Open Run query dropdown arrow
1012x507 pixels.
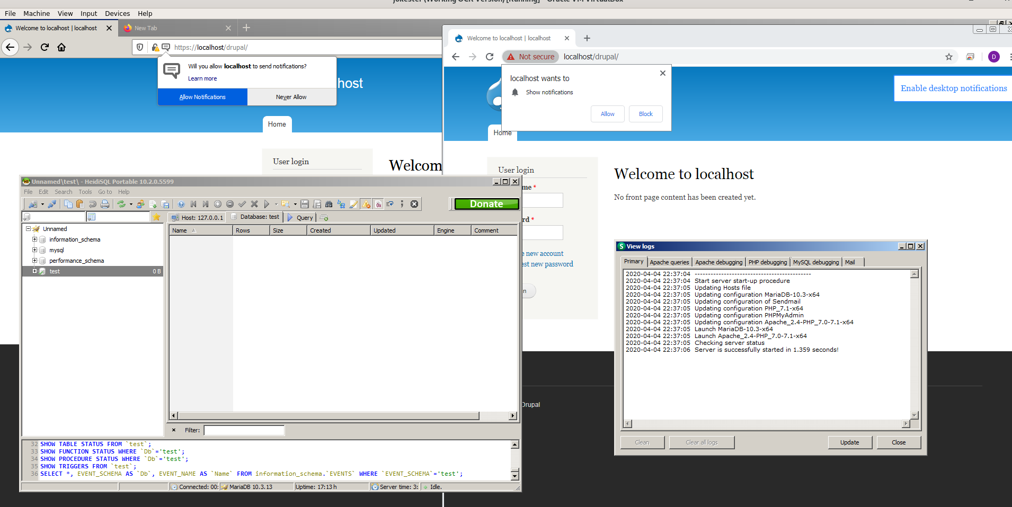(276, 204)
